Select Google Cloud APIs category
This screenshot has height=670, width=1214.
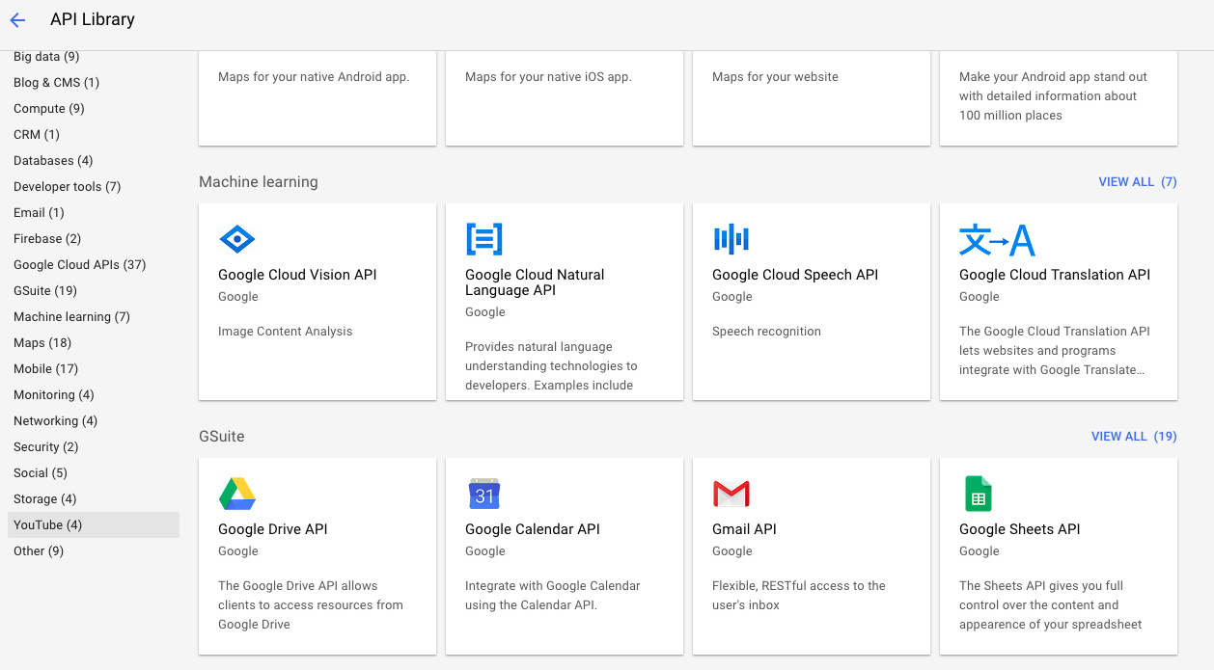click(x=80, y=265)
